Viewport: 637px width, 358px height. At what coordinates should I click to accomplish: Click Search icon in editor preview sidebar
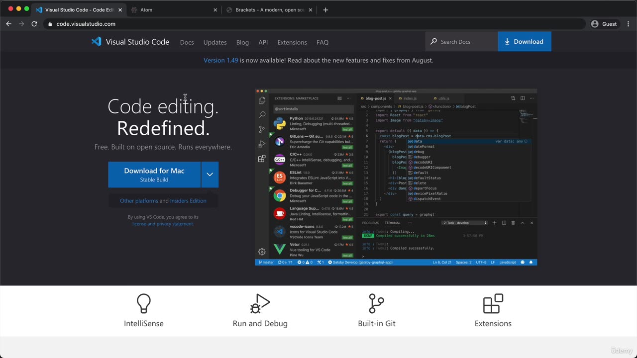click(x=262, y=115)
